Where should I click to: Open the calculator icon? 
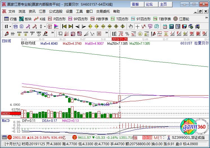(171, 26)
